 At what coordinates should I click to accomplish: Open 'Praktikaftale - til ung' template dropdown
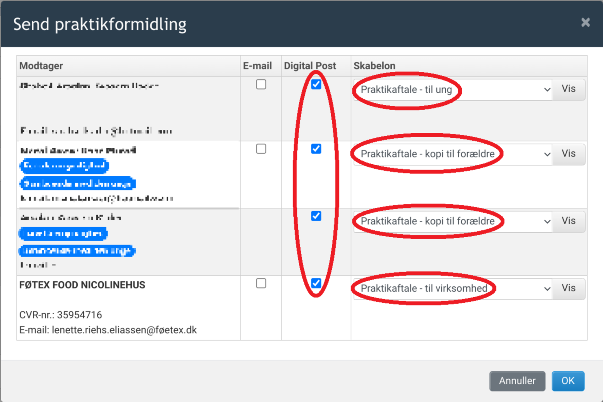tap(452, 90)
